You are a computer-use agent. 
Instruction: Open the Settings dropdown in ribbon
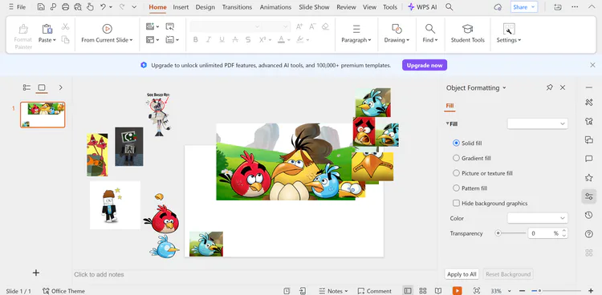pyautogui.click(x=509, y=40)
